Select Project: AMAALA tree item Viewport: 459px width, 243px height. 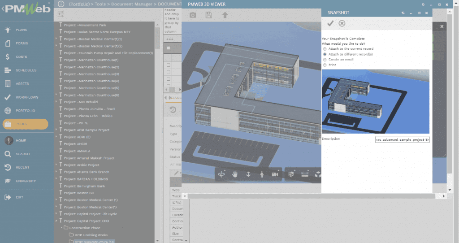pos(77,151)
